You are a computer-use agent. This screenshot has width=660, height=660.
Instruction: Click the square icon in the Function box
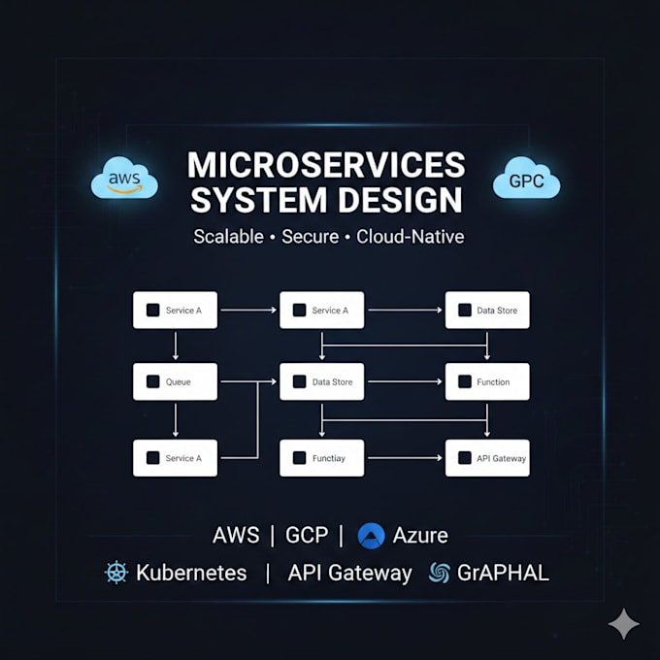(x=465, y=381)
